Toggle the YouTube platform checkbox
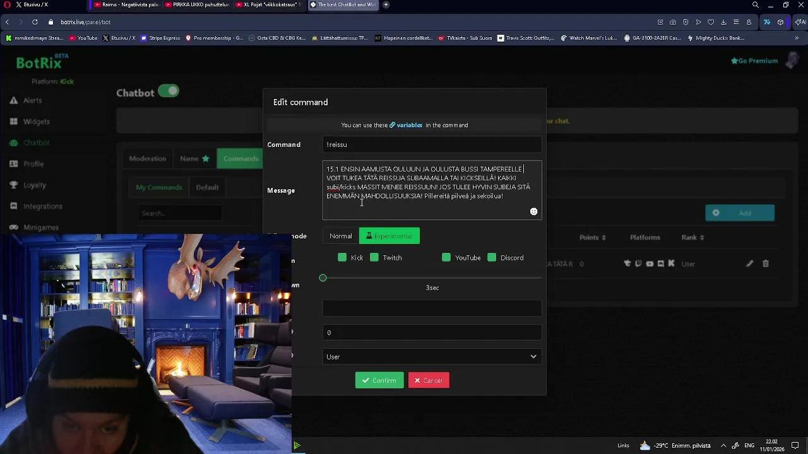Image resolution: width=808 pixels, height=454 pixels. pyautogui.click(x=446, y=257)
